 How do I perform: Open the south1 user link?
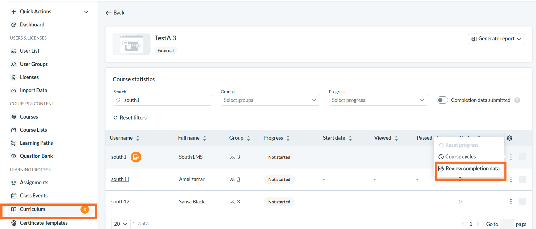click(x=119, y=157)
